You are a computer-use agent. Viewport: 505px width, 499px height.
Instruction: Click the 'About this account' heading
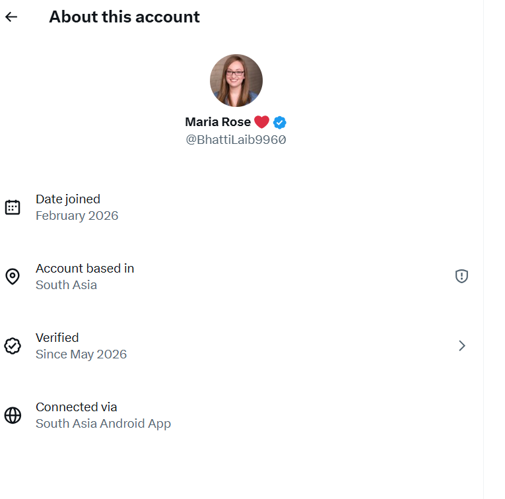124,17
